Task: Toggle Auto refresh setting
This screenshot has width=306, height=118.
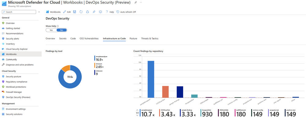Action: pos(126,12)
